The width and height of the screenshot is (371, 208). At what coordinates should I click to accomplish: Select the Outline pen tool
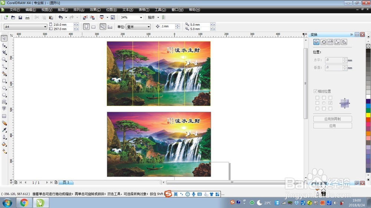coord(4,137)
